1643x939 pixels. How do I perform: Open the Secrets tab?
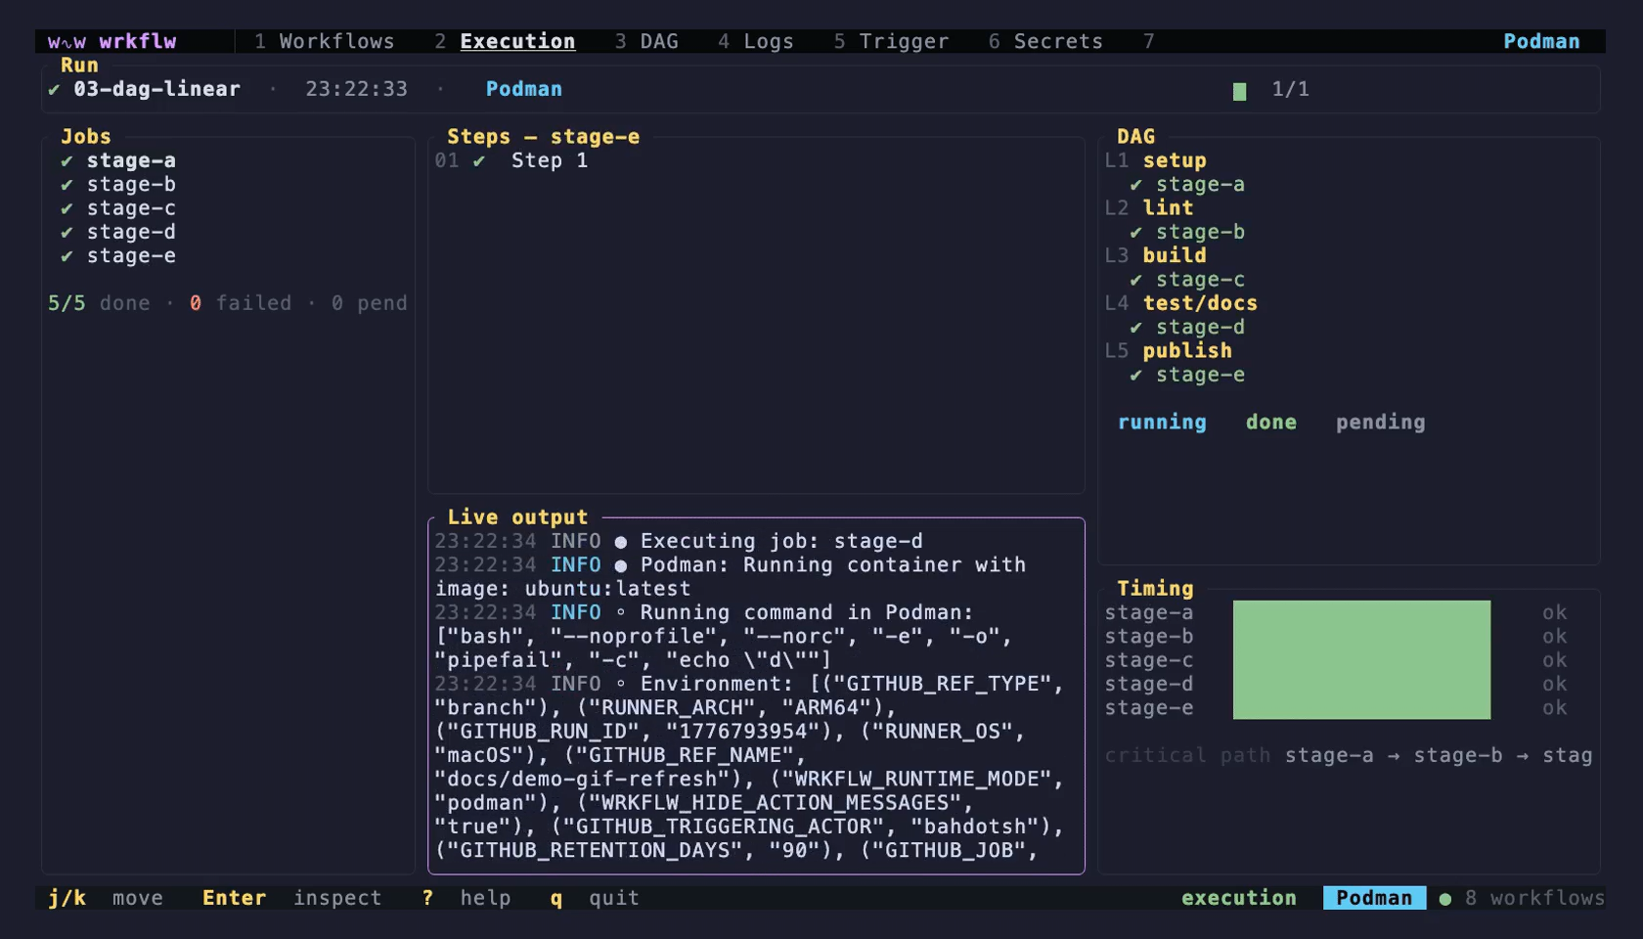pos(1045,41)
